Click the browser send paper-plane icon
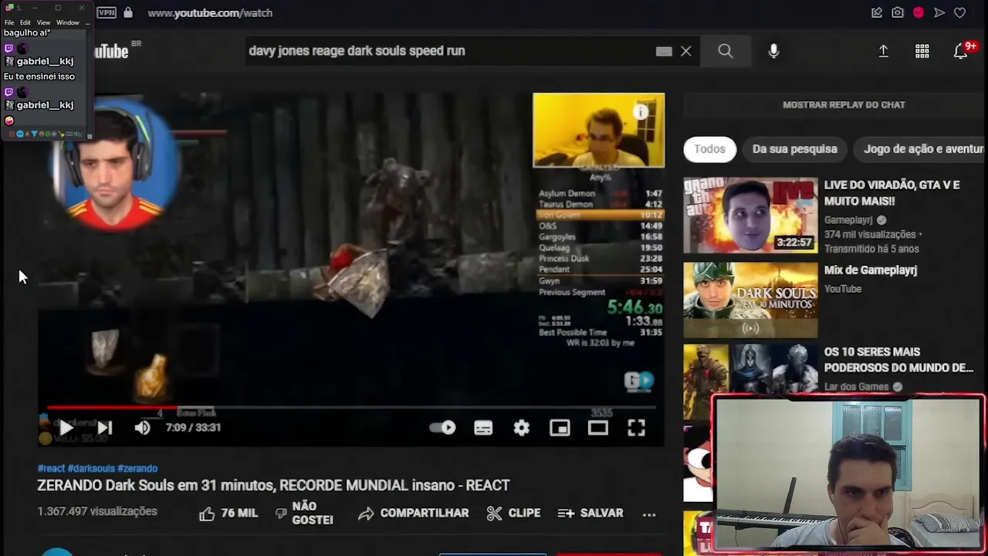The width and height of the screenshot is (988, 556). pos(939,12)
